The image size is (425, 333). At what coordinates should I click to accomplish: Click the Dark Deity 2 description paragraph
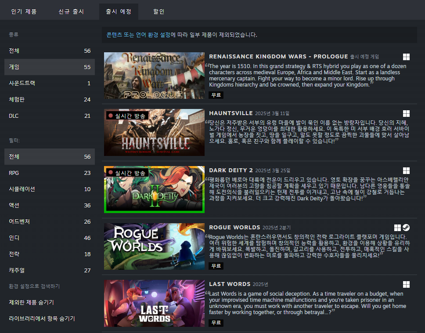pos(309,189)
